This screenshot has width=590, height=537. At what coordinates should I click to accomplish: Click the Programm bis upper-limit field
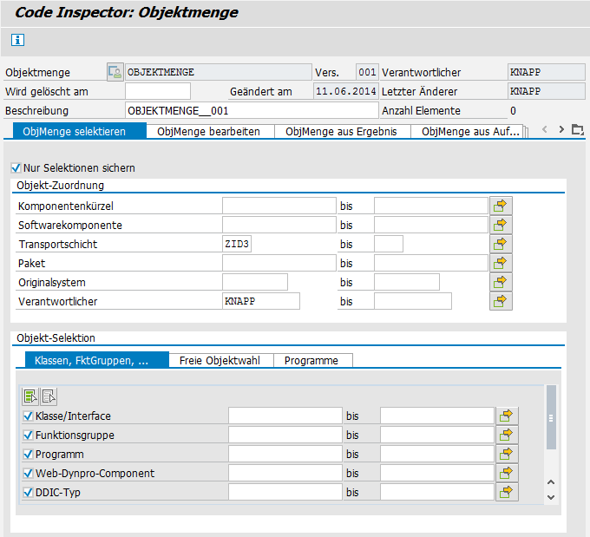tap(436, 455)
